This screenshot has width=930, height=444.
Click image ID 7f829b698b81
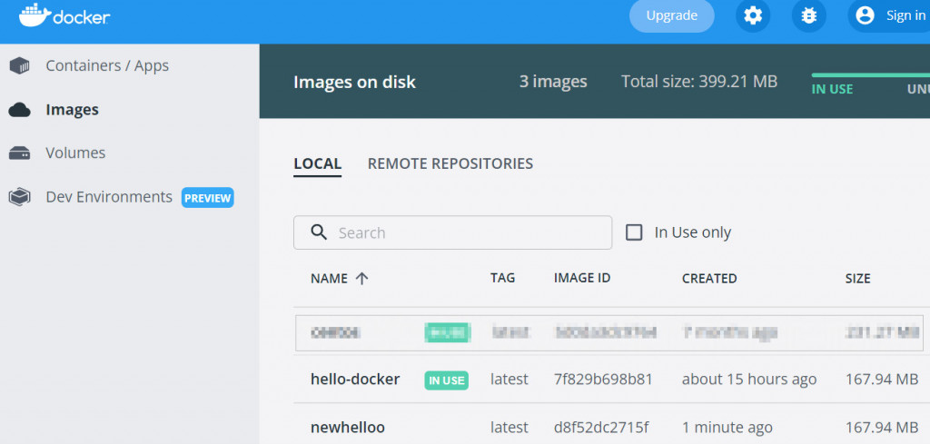coord(603,380)
